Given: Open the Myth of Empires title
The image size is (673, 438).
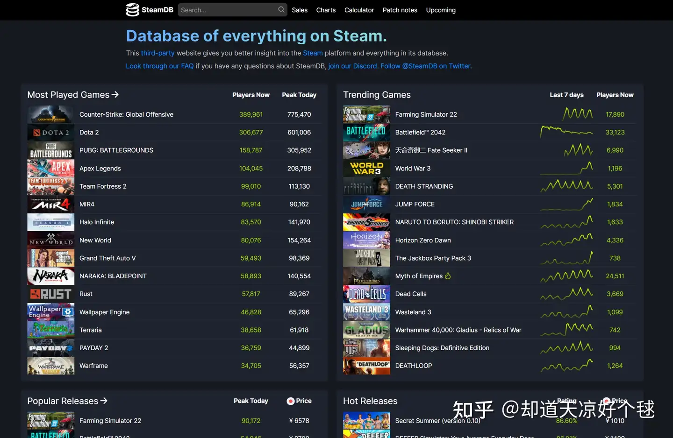Looking at the screenshot, I should click(x=419, y=276).
